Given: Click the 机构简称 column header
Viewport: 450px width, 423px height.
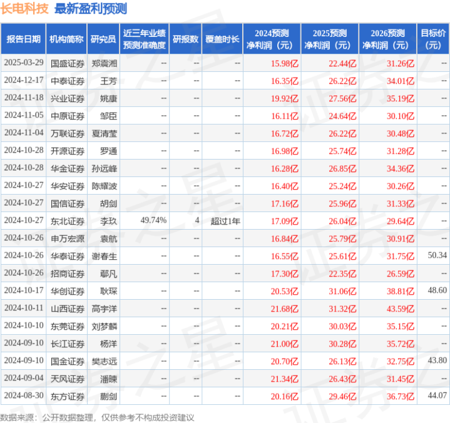Looking at the screenshot, I should pos(66,39).
